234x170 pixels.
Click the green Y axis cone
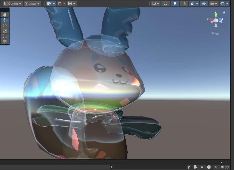pyautogui.click(x=216, y=15)
